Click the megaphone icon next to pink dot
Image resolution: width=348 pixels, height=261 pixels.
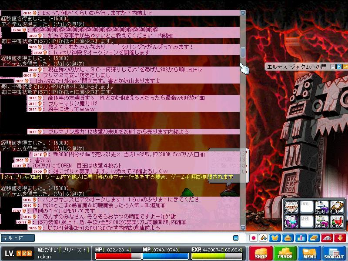coord(263,238)
